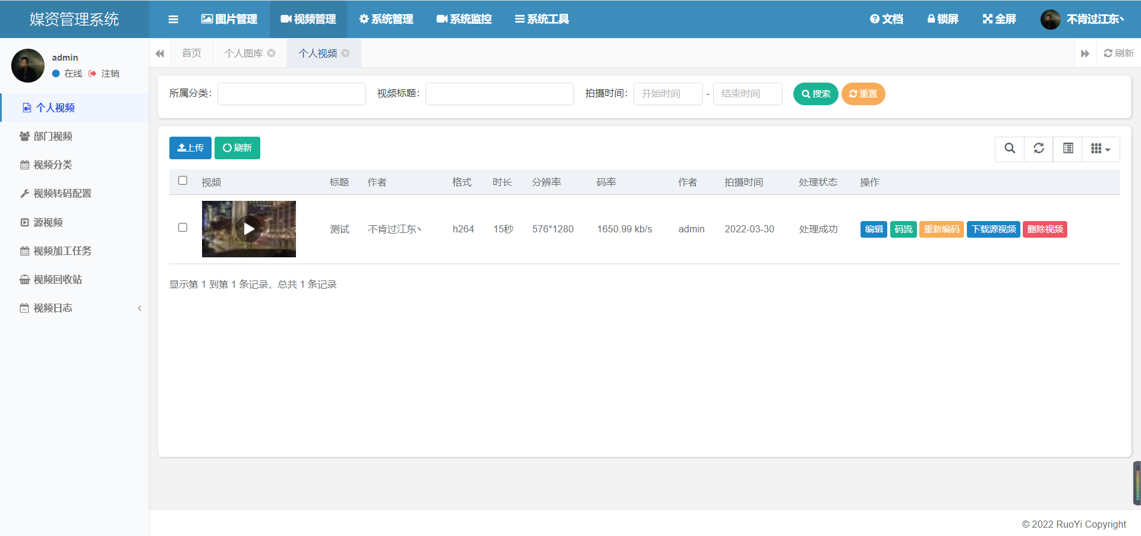Play the 测试 video thumbnail
The height and width of the screenshot is (536, 1141).
point(249,229)
